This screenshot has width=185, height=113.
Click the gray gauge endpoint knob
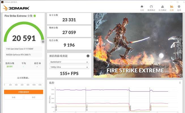(x=43, y=42)
